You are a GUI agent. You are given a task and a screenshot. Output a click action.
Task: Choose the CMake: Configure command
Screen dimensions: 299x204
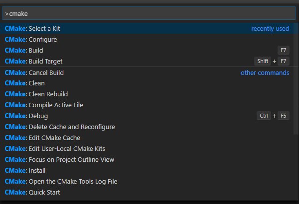147,40
